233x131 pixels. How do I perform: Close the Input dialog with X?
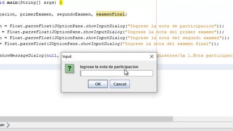click(x=152, y=56)
